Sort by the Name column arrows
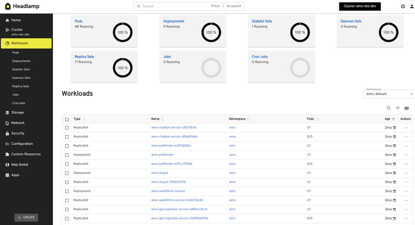The image size is (415, 225). [163, 119]
